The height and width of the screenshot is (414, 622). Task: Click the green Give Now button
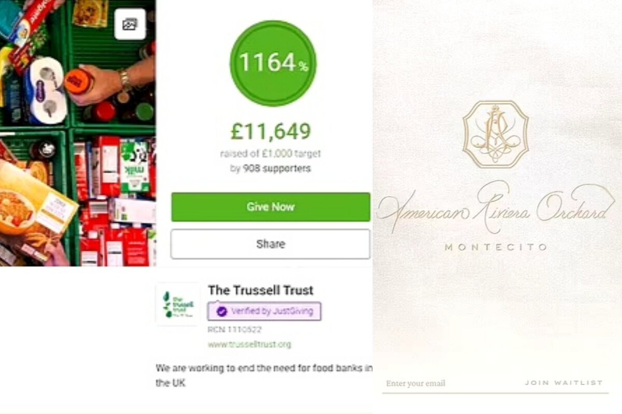pyautogui.click(x=271, y=207)
